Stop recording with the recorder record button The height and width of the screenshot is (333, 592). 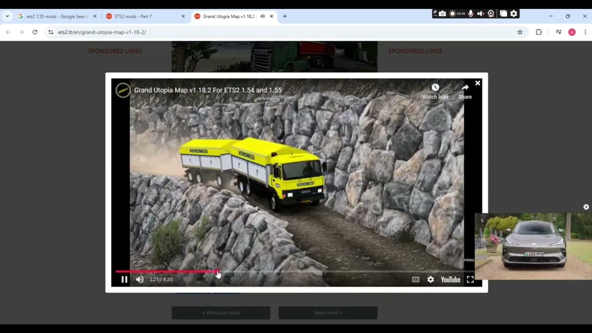point(452,14)
